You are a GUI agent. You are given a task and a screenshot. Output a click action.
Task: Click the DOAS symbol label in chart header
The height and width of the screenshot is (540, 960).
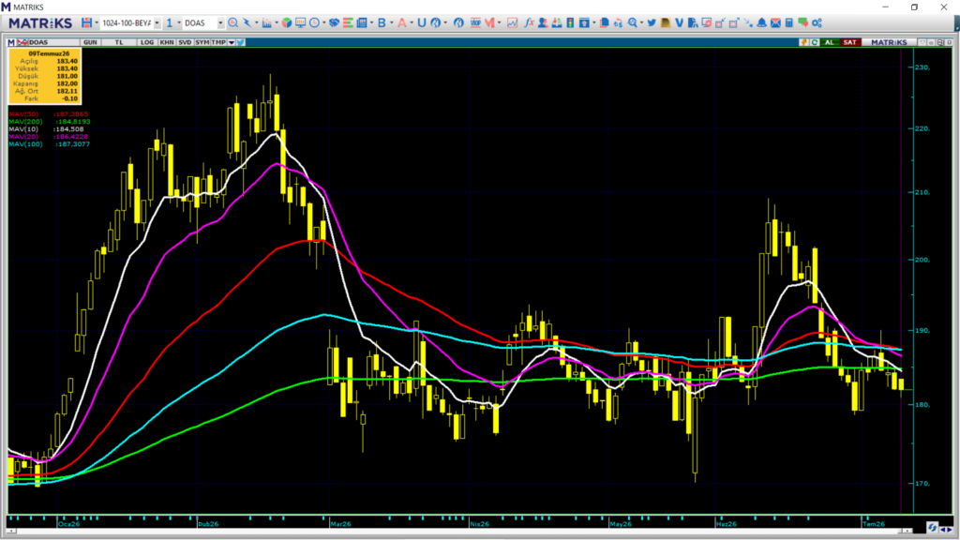pos(38,42)
